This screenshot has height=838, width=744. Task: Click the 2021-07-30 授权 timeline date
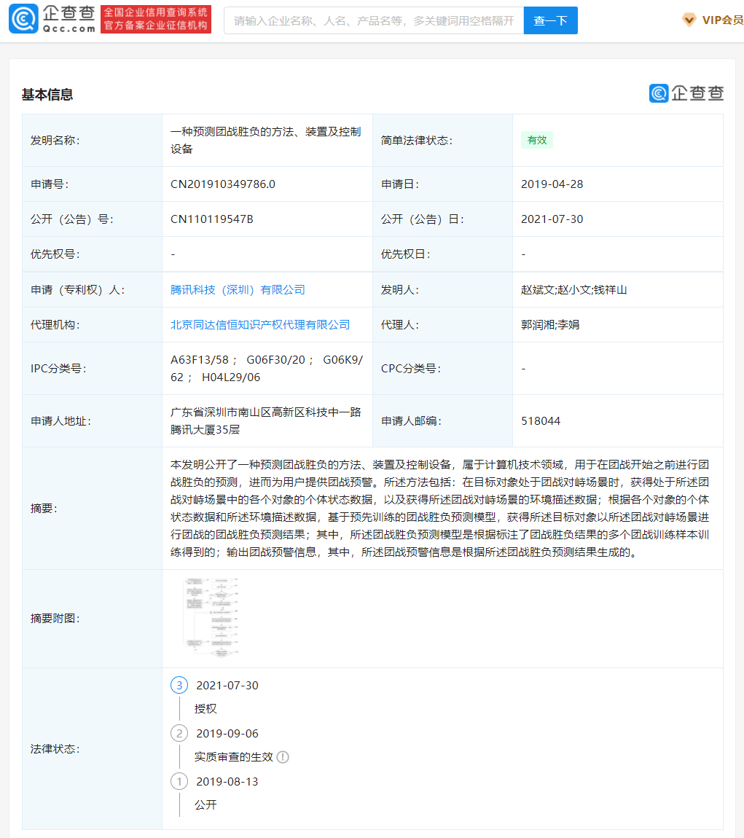(x=227, y=685)
